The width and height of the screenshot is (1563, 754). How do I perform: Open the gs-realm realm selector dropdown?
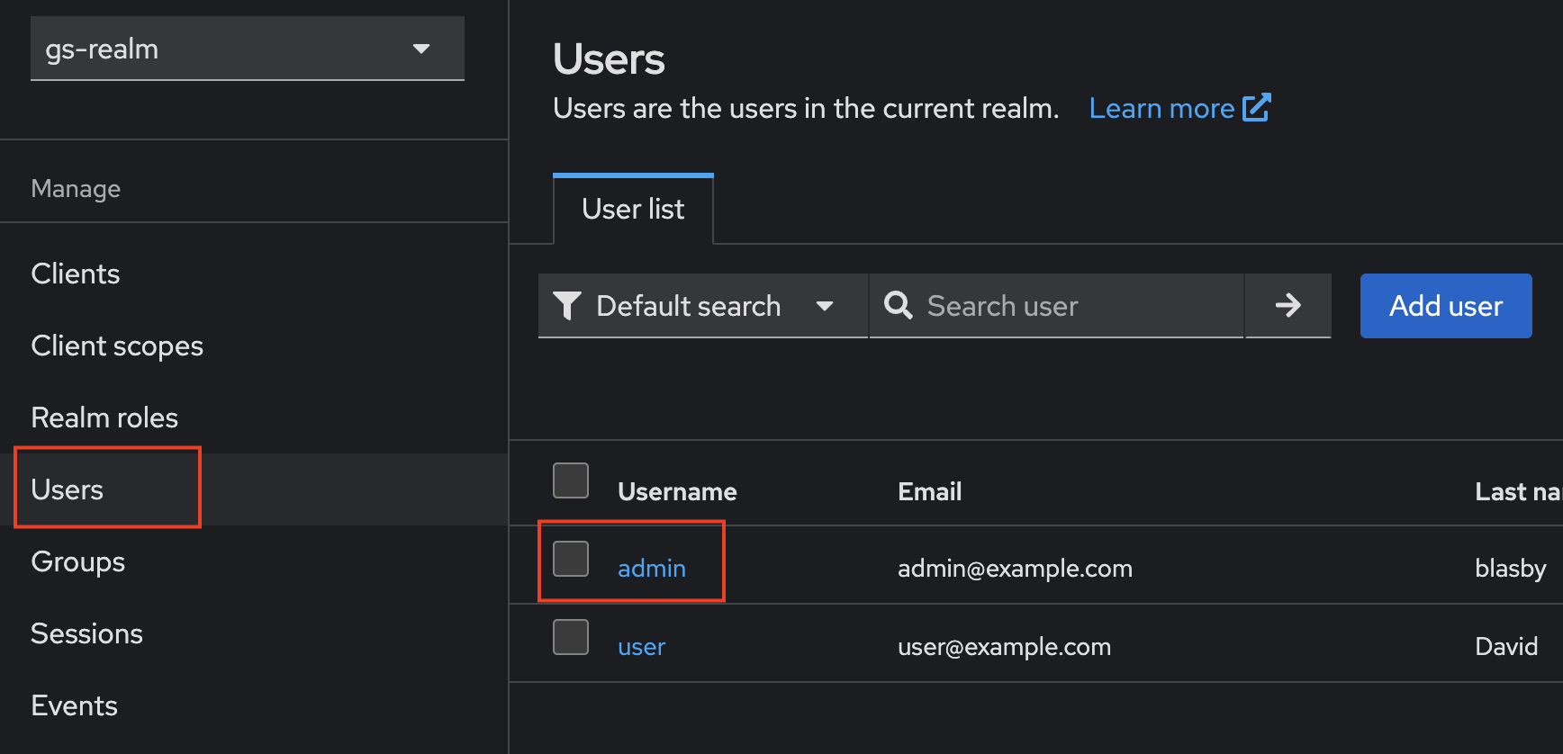247,49
